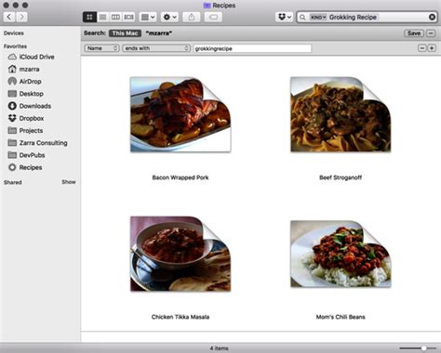
Task: Go back with the back arrow
Action: 9,17
